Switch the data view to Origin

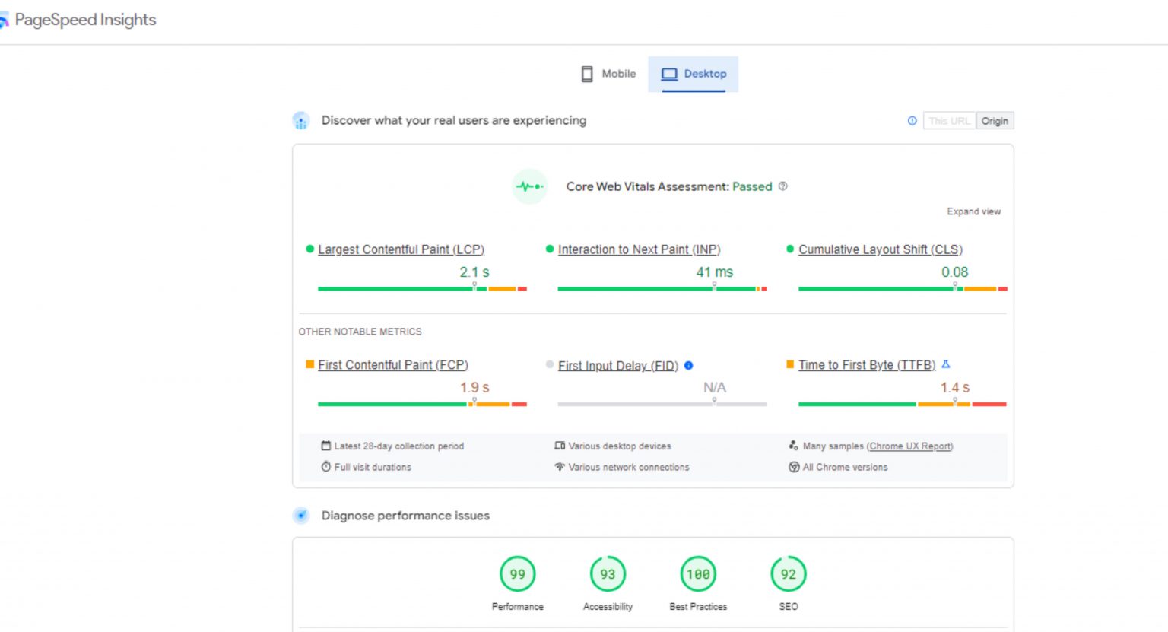(x=995, y=120)
